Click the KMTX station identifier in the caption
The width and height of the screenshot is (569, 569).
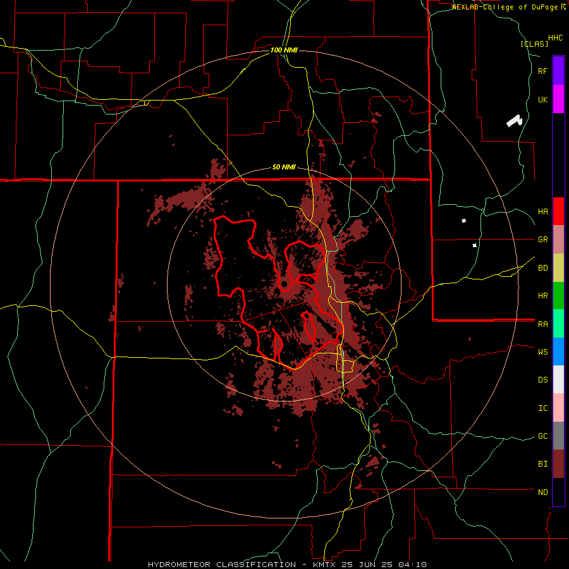point(323,565)
